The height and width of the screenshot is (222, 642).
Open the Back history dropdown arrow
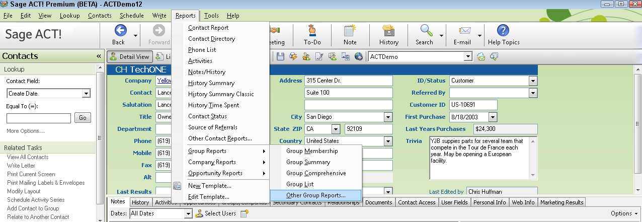[136, 36]
